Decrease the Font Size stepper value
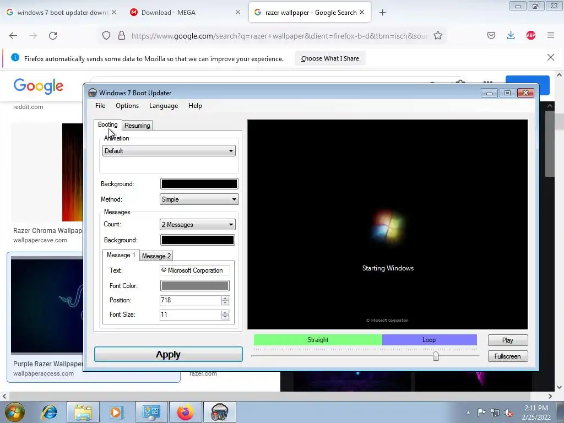 pyautogui.click(x=225, y=317)
